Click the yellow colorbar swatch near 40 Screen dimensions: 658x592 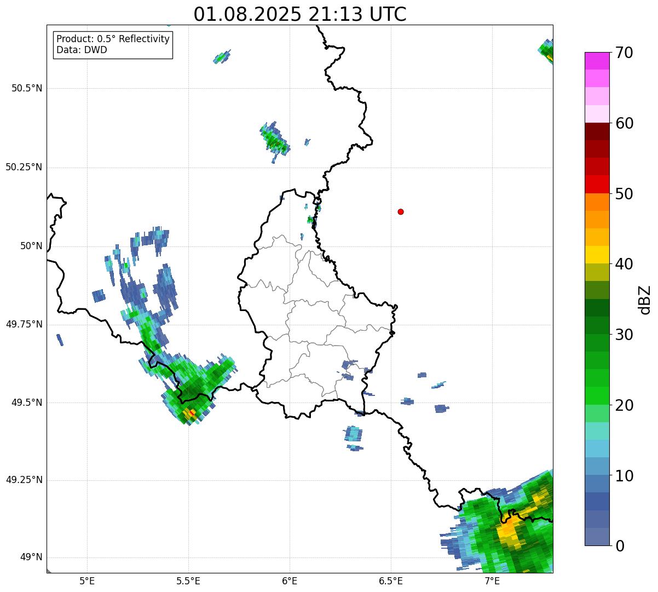(597, 255)
